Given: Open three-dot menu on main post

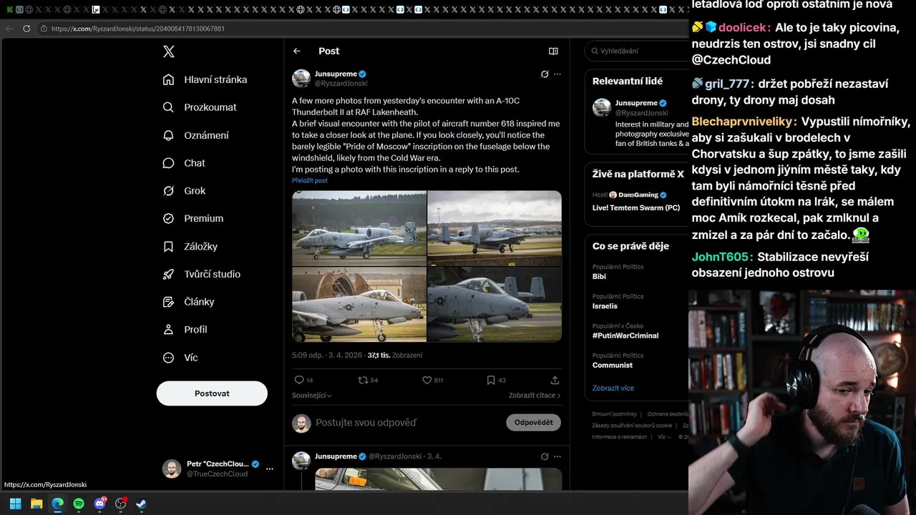Looking at the screenshot, I should [557, 74].
